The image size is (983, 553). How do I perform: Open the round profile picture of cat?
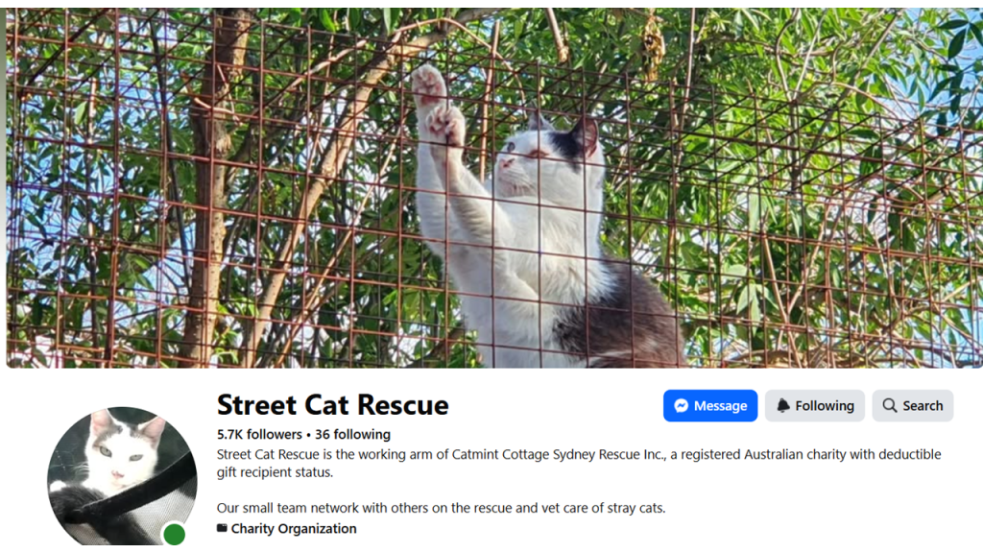(x=122, y=476)
